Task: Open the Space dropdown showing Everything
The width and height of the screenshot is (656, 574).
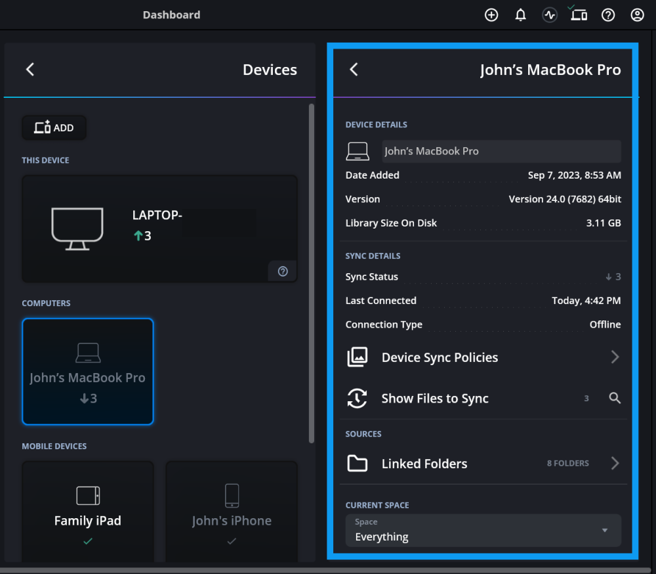Action: pyautogui.click(x=483, y=530)
